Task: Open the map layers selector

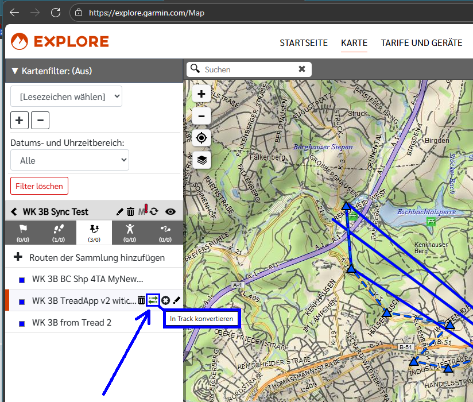Action: 201,160
